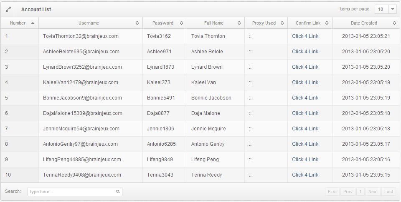The height and width of the screenshot is (202, 401).
Task: Select page 1 in pagination
Action: pos(360,192)
